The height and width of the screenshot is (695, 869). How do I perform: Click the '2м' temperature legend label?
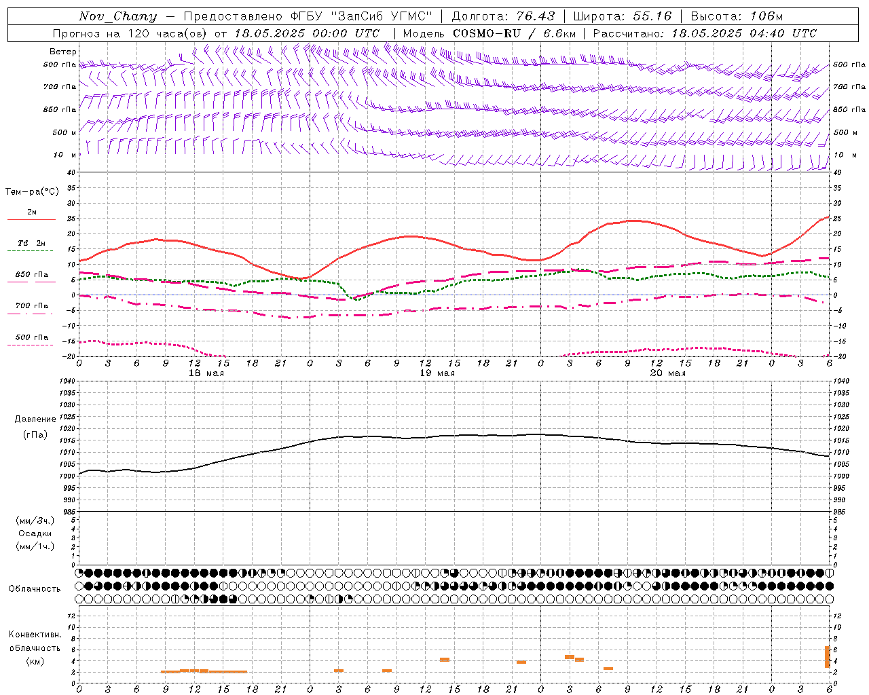32,212
